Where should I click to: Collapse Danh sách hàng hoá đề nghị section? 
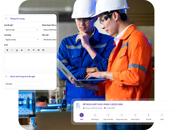6,77
